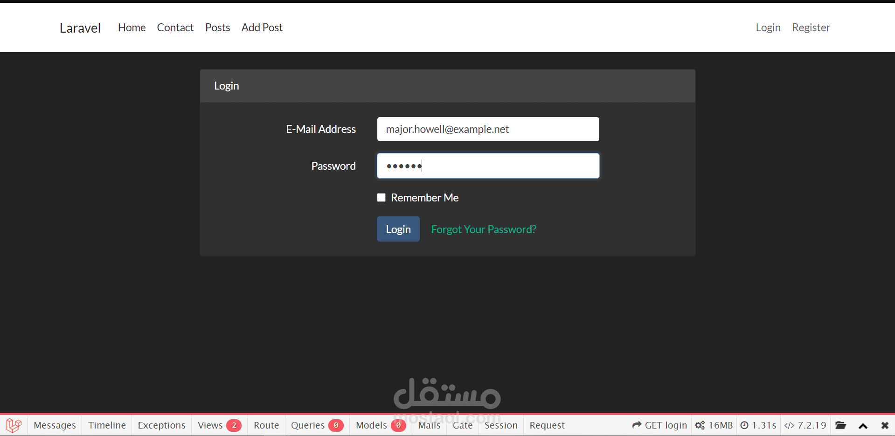Click the E-Mail Address label
Image resolution: width=895 pixels, height=436 pixels.
point(321,129)
